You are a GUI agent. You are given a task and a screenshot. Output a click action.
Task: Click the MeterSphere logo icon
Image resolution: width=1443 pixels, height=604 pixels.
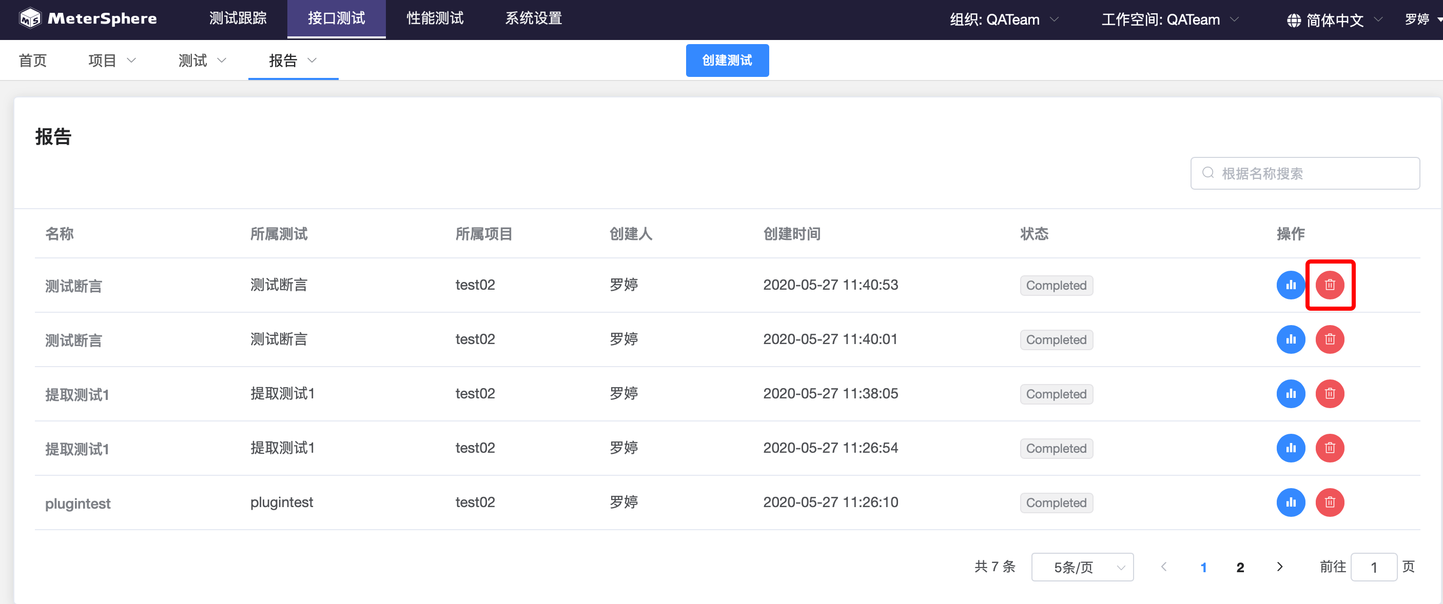coord(30,18)
